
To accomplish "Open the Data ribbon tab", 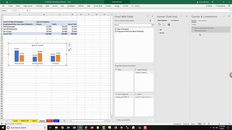I will click(x=47, y=6).
